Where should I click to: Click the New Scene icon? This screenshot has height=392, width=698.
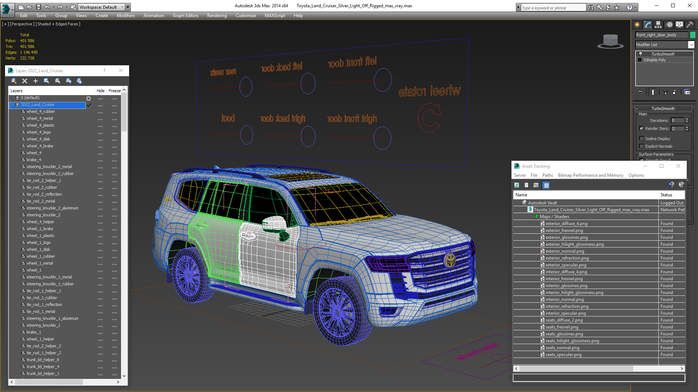click(21, 7)
